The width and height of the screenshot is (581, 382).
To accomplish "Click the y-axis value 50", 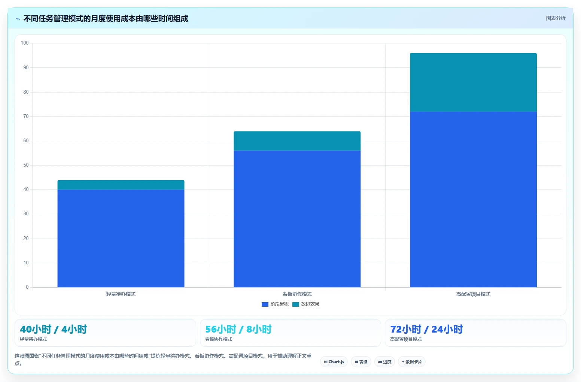I will tap(26, 165).
